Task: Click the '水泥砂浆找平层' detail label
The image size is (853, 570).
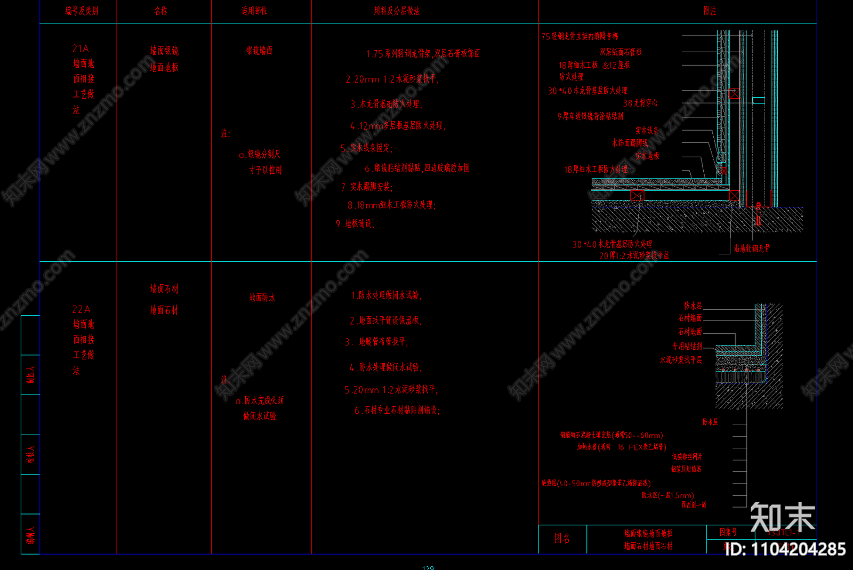Action: tap(681, 360)
